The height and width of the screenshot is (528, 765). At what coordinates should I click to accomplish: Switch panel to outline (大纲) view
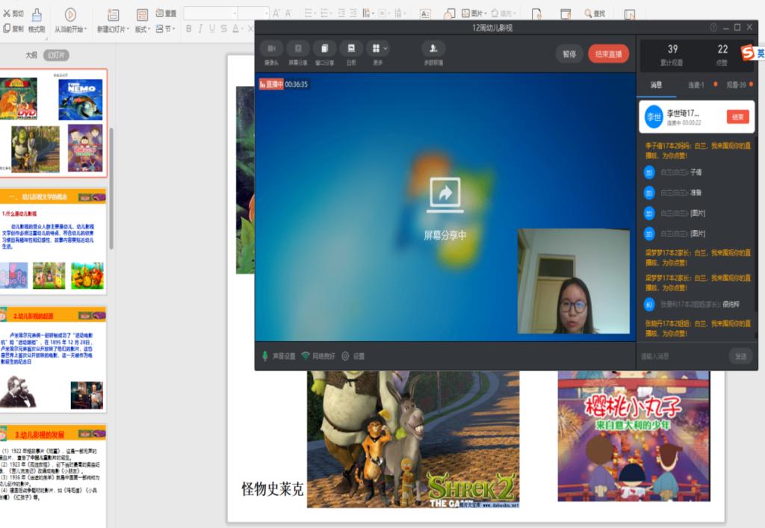click(x=31, y=55)
